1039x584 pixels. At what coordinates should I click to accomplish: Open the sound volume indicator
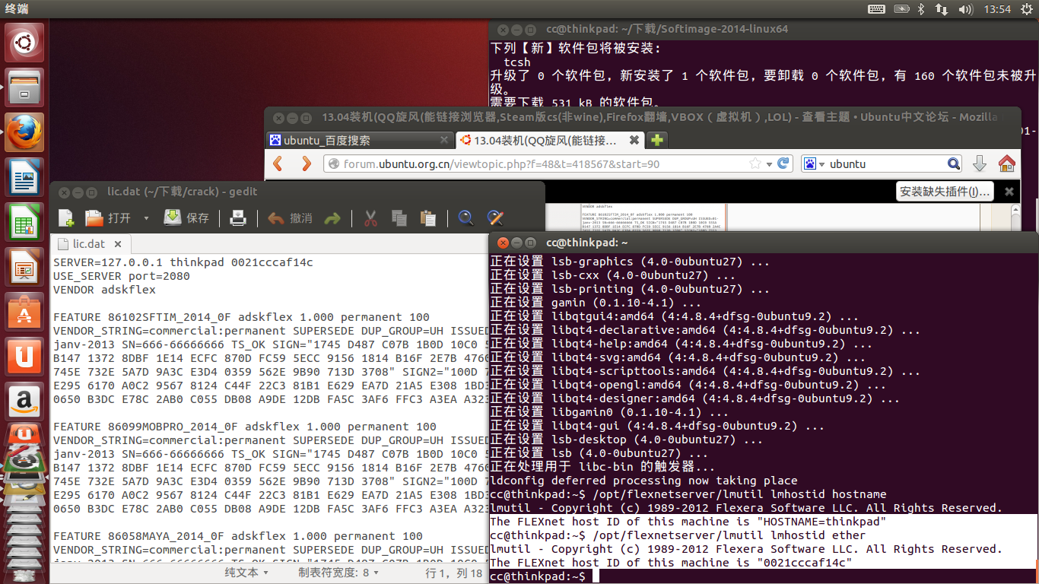point(966,9)
